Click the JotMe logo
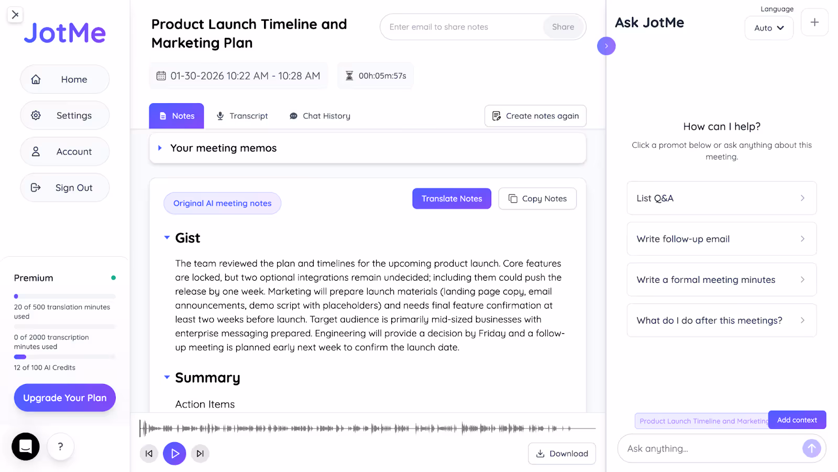This screenshot has height=472, width=838. [x=65, y=33]
